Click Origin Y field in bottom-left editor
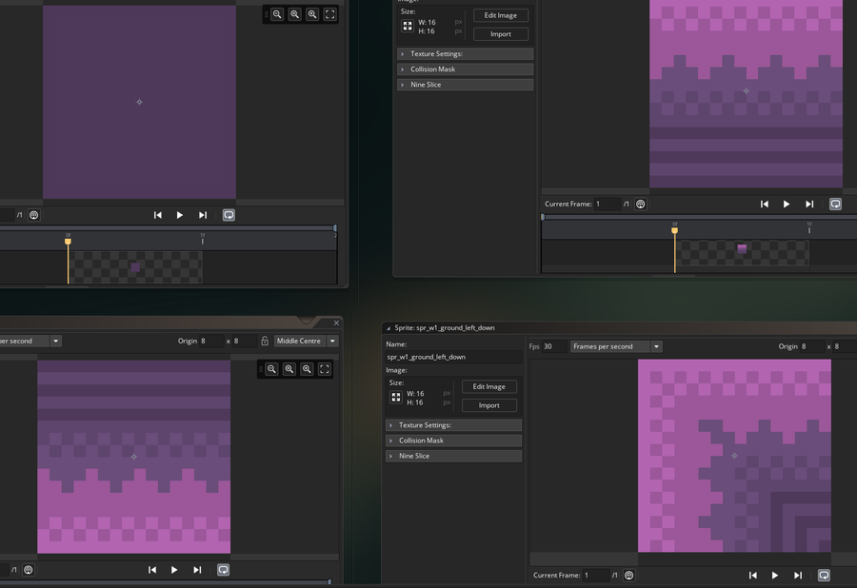 [245, 341]
